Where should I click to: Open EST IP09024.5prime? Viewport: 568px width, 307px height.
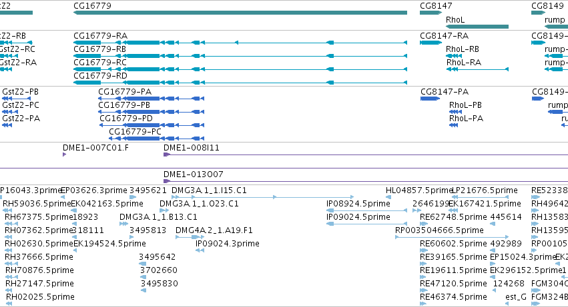tap(358, 217)
